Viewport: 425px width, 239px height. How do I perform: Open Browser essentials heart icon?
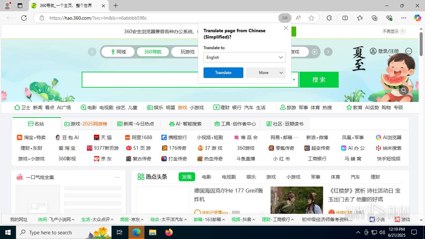(x=389, y=18)
